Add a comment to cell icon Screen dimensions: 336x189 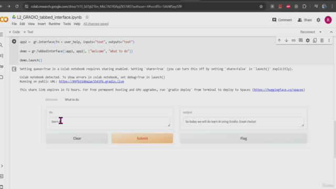click(x=301, y=40)
